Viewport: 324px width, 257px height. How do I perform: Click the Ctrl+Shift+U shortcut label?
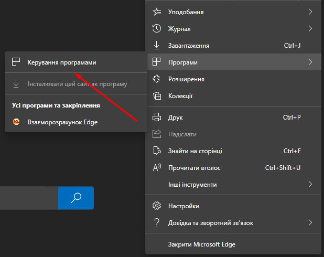[x=283, y=167]
